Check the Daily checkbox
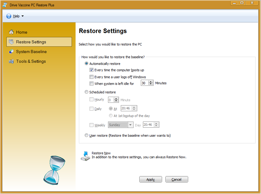261x194 pixels. pos(91,109)
